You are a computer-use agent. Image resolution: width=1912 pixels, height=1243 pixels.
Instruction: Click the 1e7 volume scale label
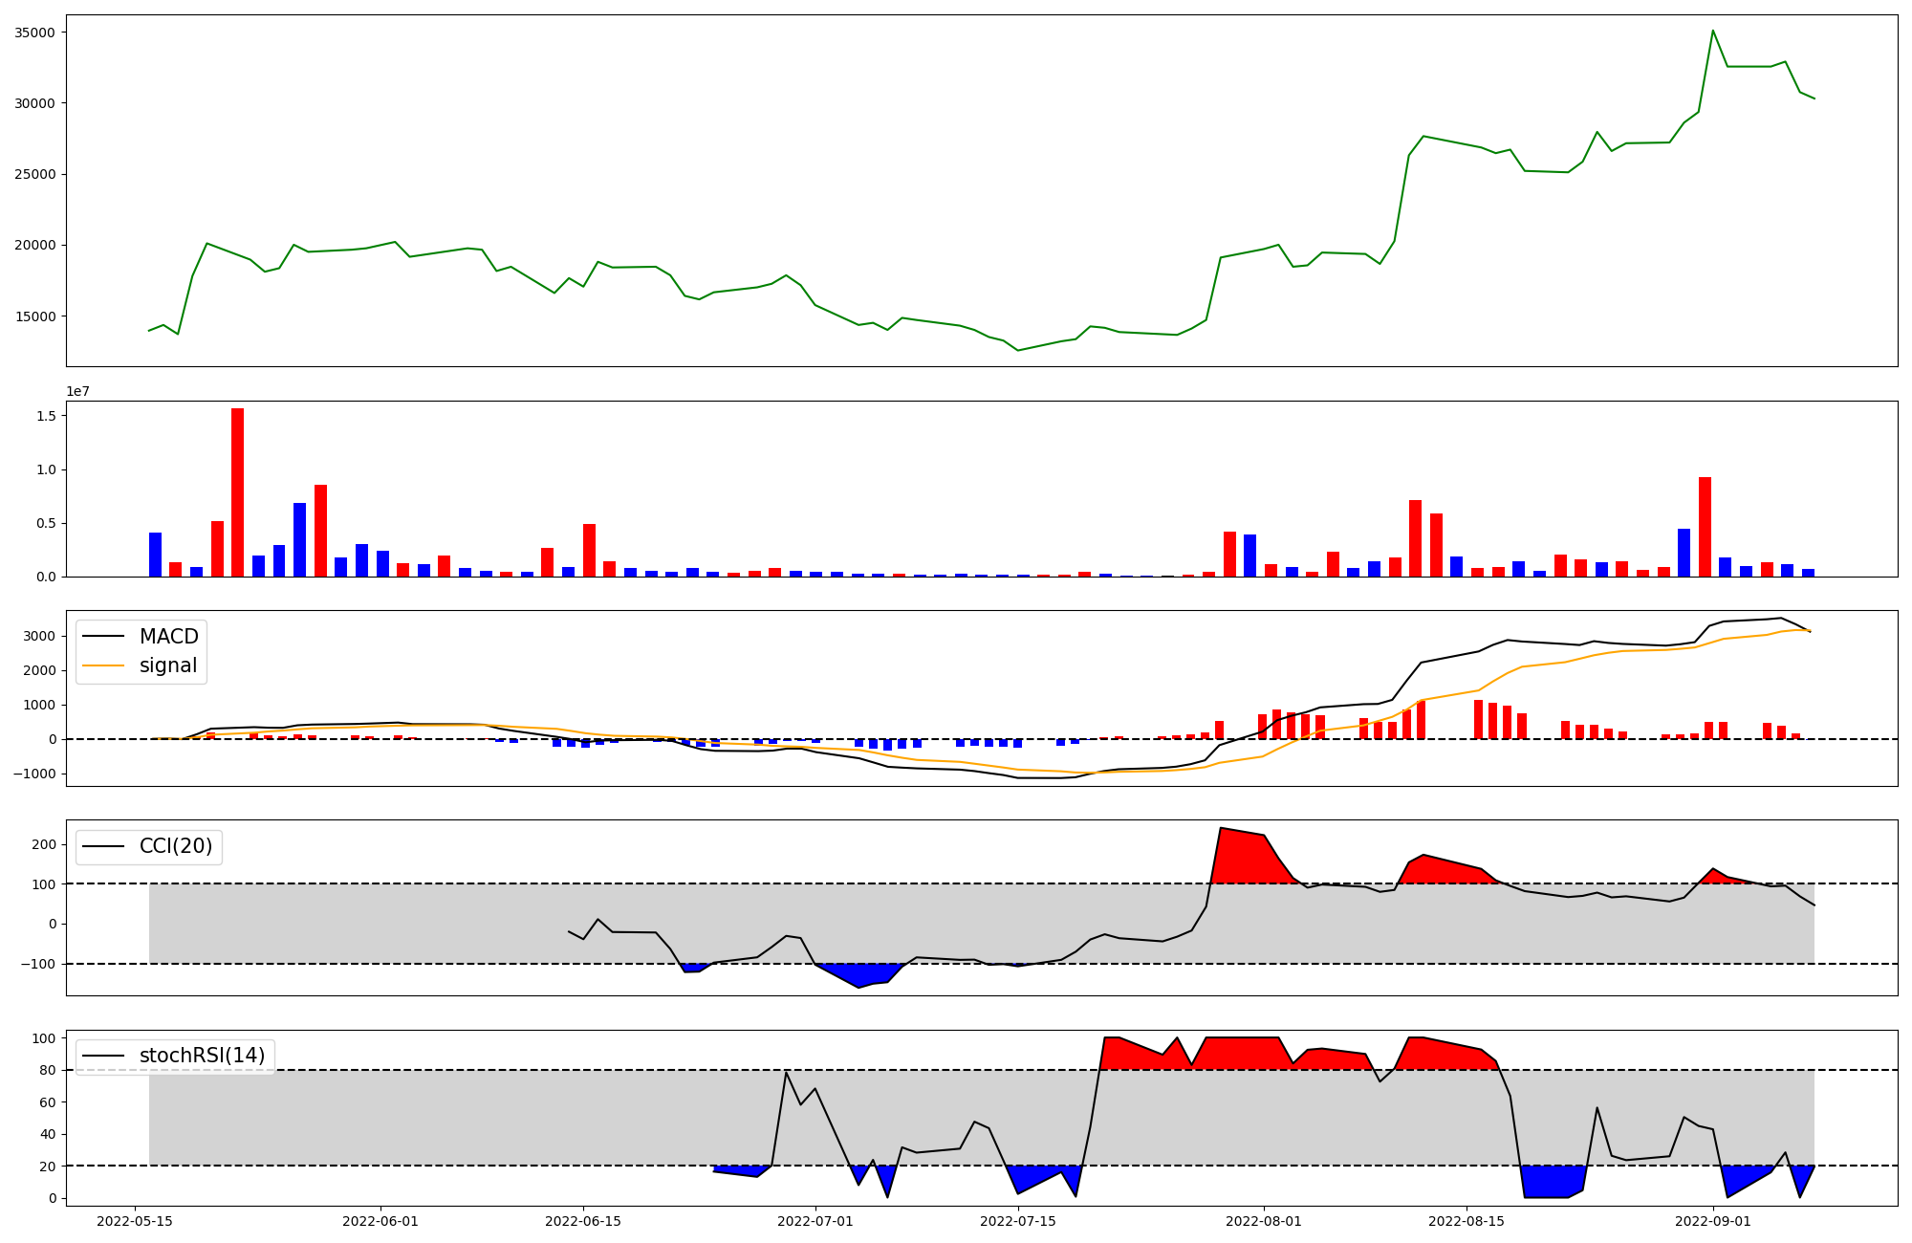tap(77, 391)
